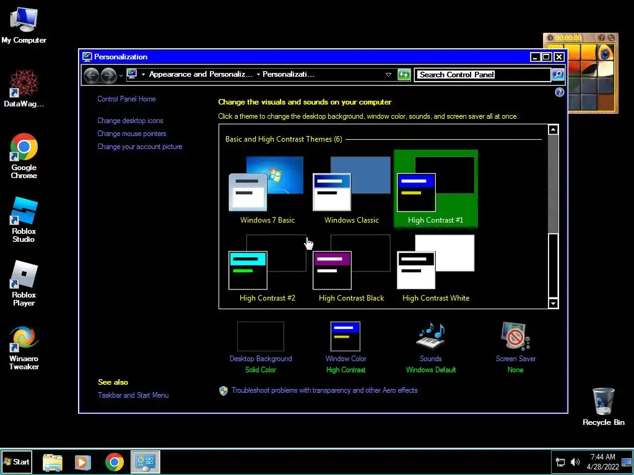Screen dimensions: 634x475
Task: Open My Computer desktop icon
Action: tap(24, 25)
